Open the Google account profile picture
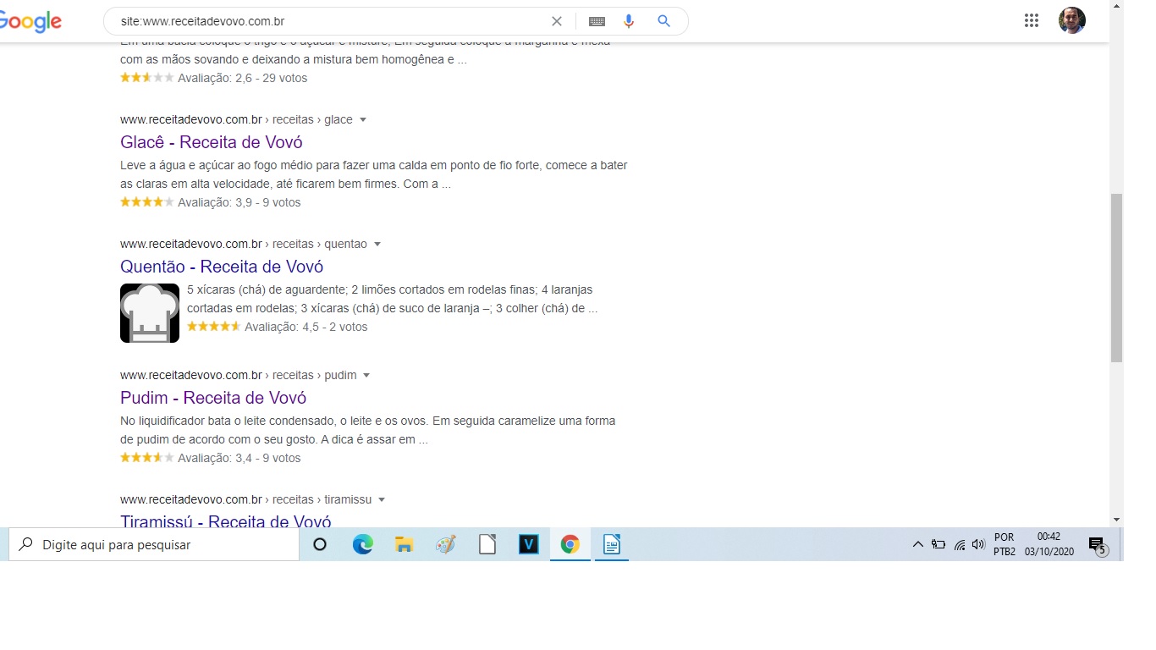 pos(1072,20)
